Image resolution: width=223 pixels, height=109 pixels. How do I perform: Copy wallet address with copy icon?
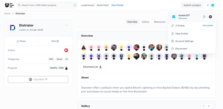tap(204, 17)
